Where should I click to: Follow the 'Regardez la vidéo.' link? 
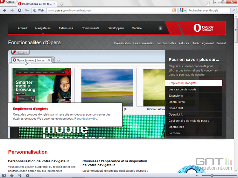tap(86, 119)
